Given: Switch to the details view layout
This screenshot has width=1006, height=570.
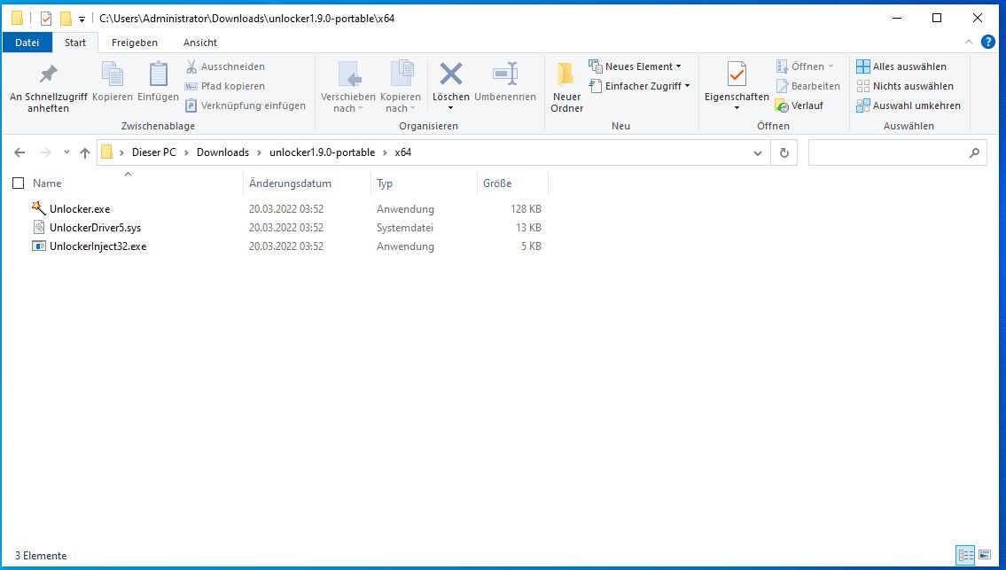Looking at the screenshot, I should pos(965,555).
